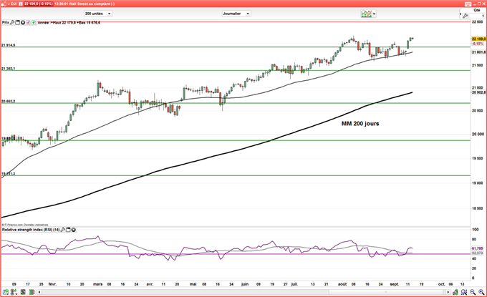Screen dimensions: 487x297
Task: Open the wrench icon next to Qté field
Action: (465, 16)
